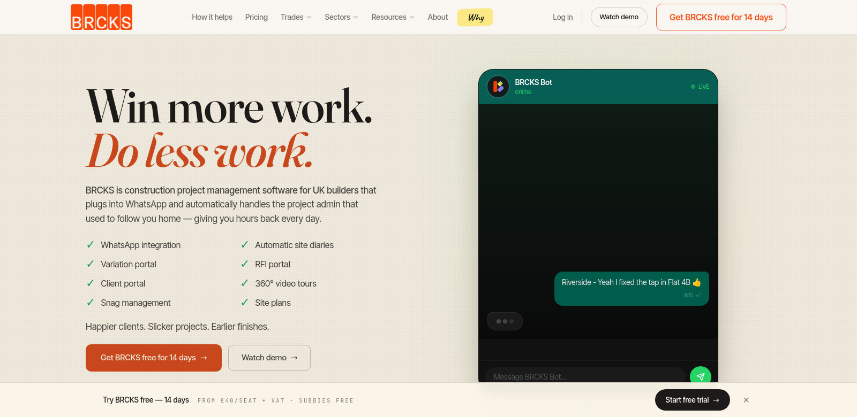The image size is (857, 417).
Task: Expand the Trades dropdown menu
Action: point(296,17)
